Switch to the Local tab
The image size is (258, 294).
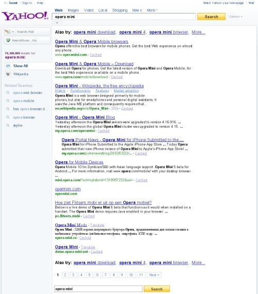(x=103, y=10)
